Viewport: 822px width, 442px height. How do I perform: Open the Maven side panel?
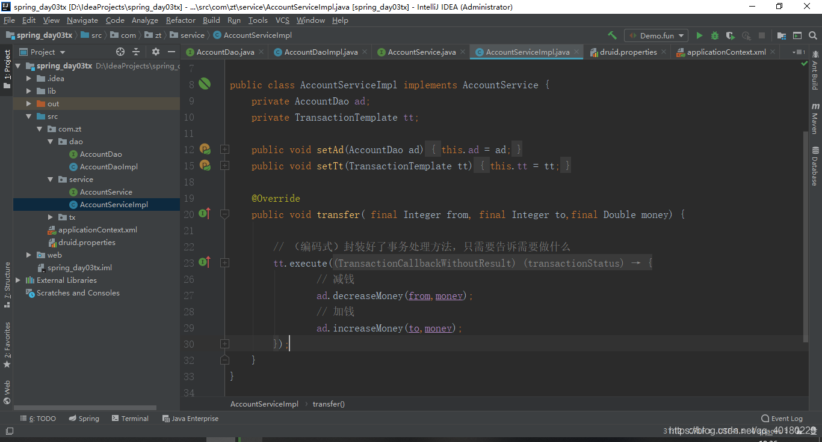coord(815,119)
